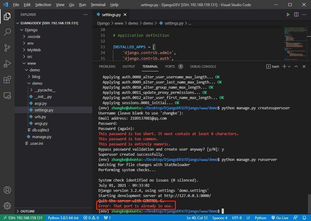311x221 pixels.
Task: Change language mode Python in status bar
Action: (x=260, y=218)
